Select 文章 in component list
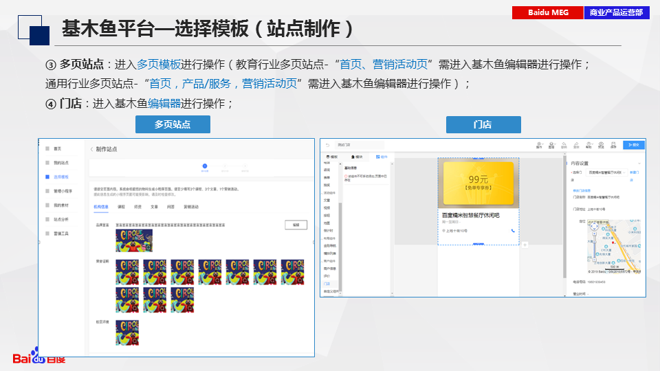 327,200
